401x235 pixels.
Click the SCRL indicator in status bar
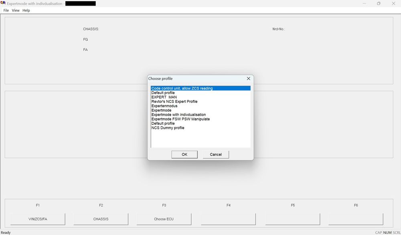(397, 233)
